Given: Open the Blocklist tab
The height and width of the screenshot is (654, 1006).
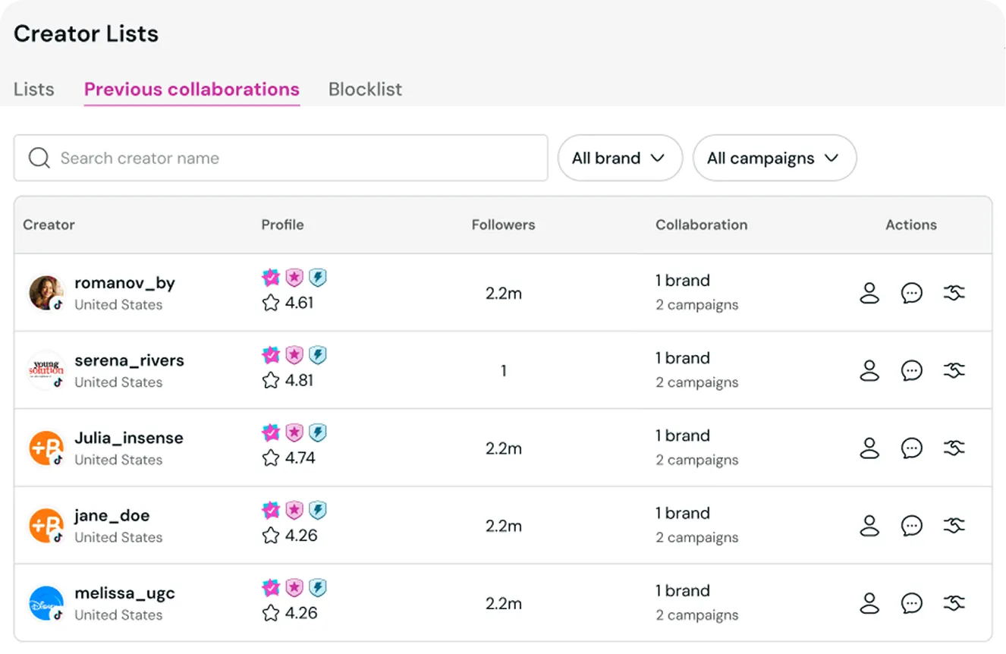Looking at the screenshot, I should tap(365, 90).
